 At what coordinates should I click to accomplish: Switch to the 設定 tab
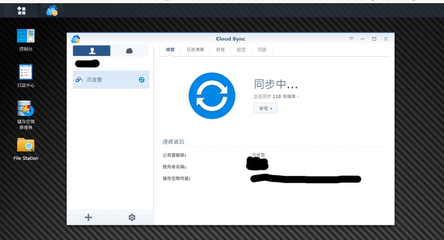pyautogui.click(x=241, y=49)
